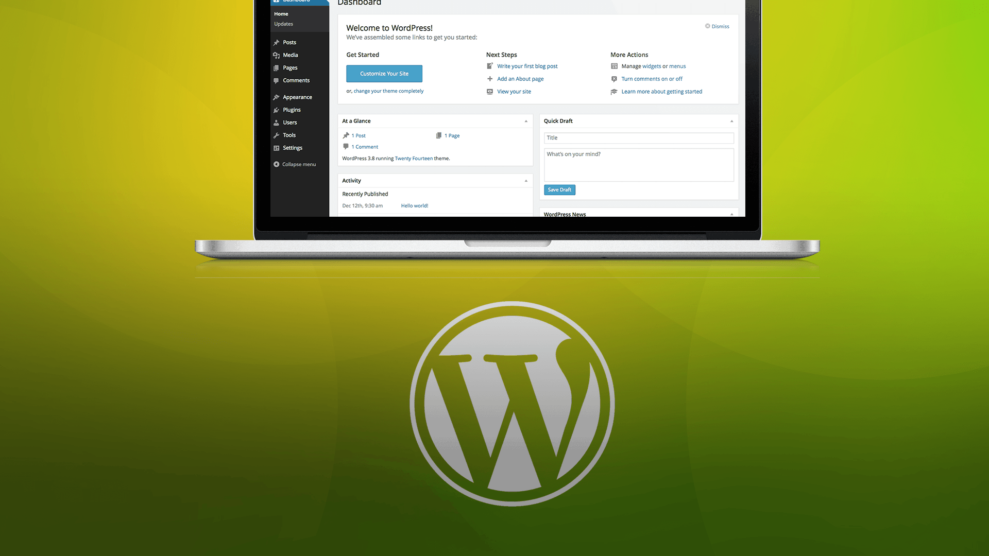The image size is (989, 556).
Task: Follow the Write your first blog post link
Action: click(x=527, y=66)
